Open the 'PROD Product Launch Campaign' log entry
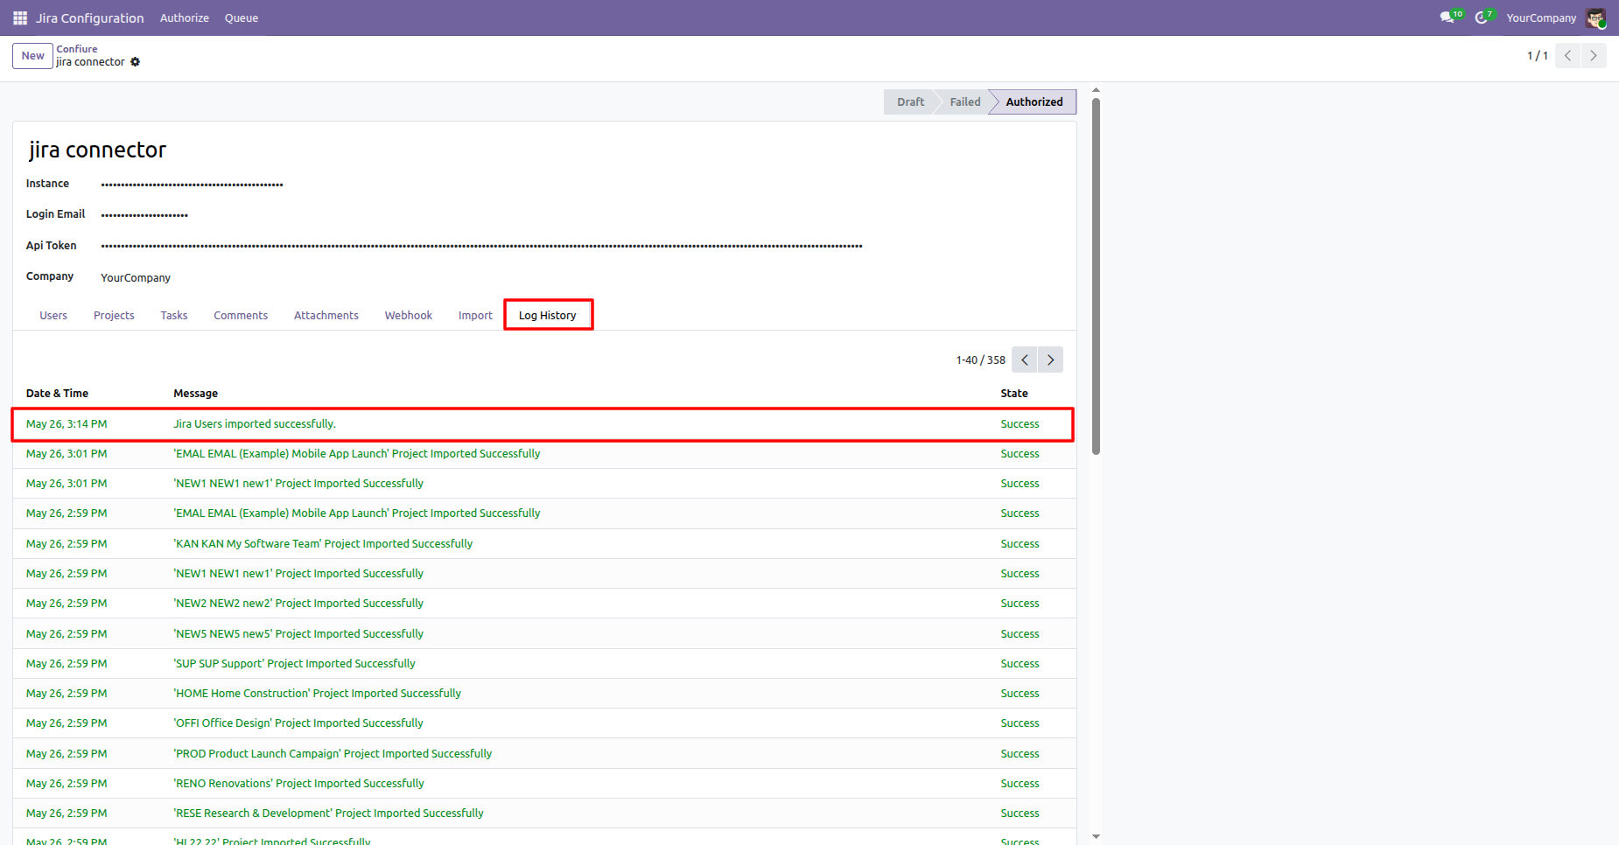Viewport: 1619px width, 845px height. click(x=544, y=754)
